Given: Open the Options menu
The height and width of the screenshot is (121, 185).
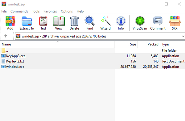Looking at the screenshot, I should tap(67, 11).
